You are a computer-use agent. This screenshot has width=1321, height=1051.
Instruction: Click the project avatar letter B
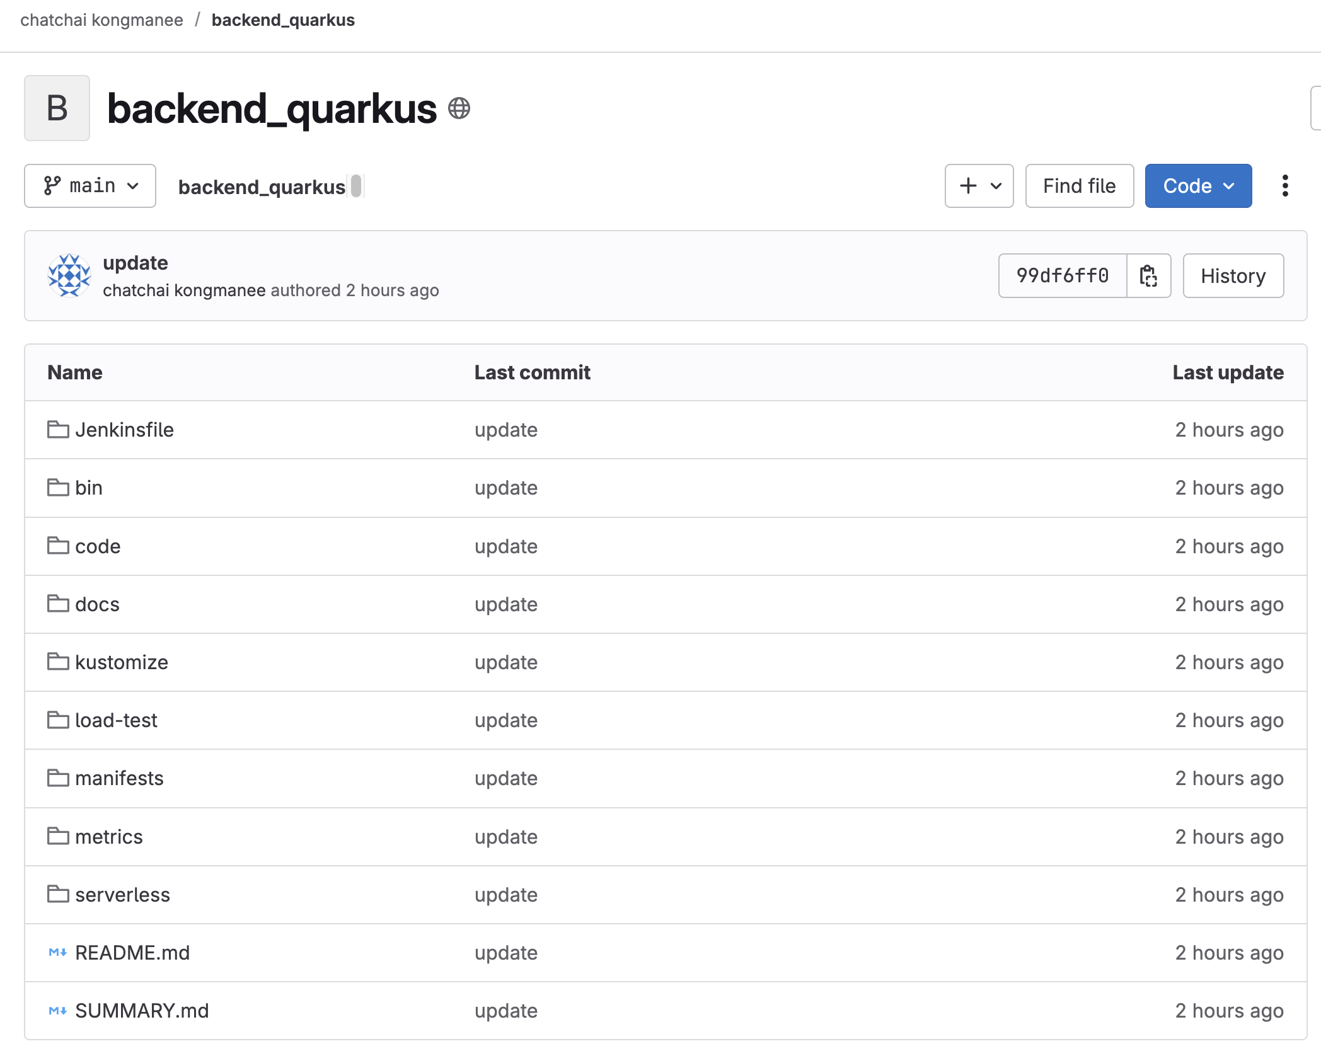pos(57,108)
